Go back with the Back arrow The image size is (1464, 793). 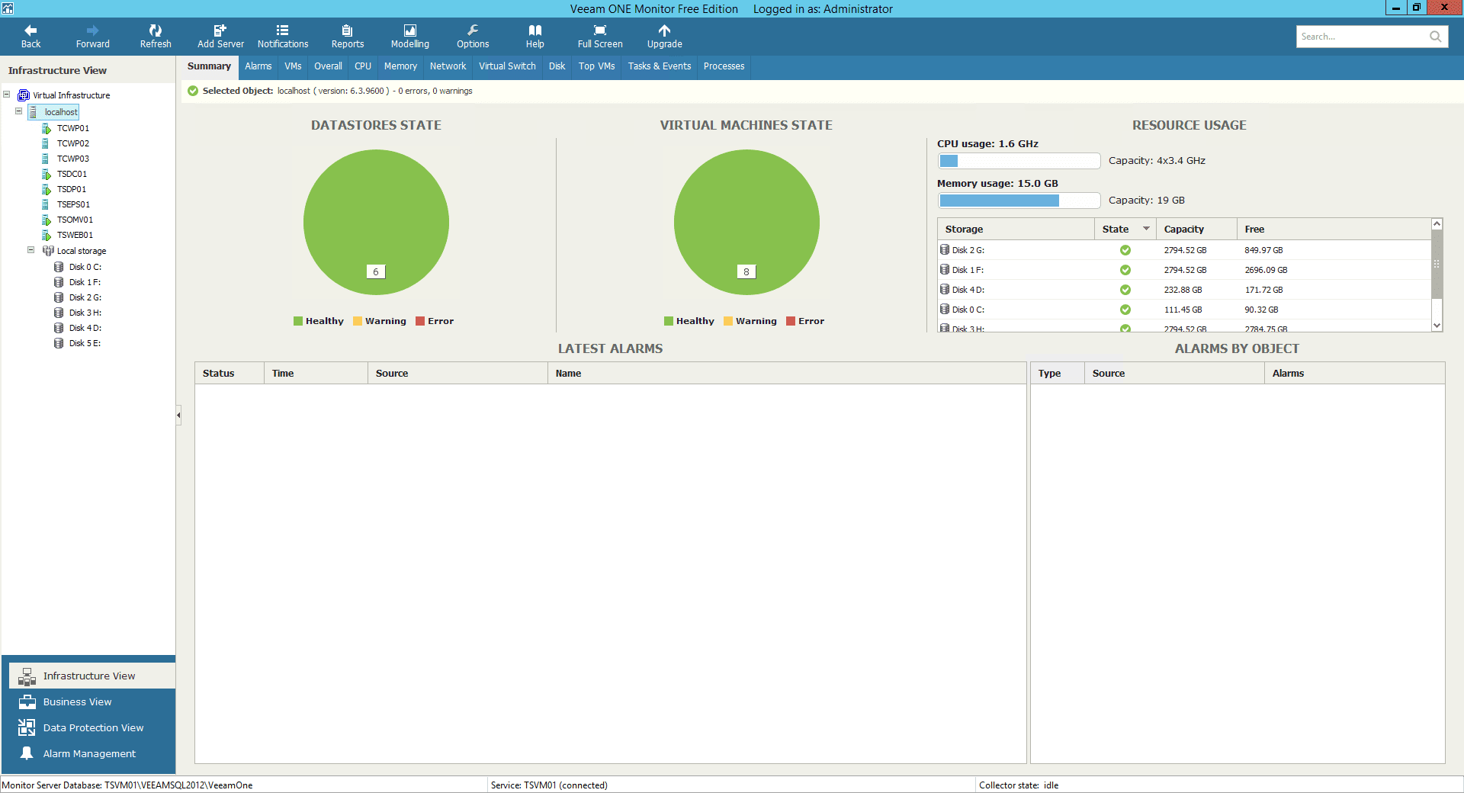click(30, 36)
